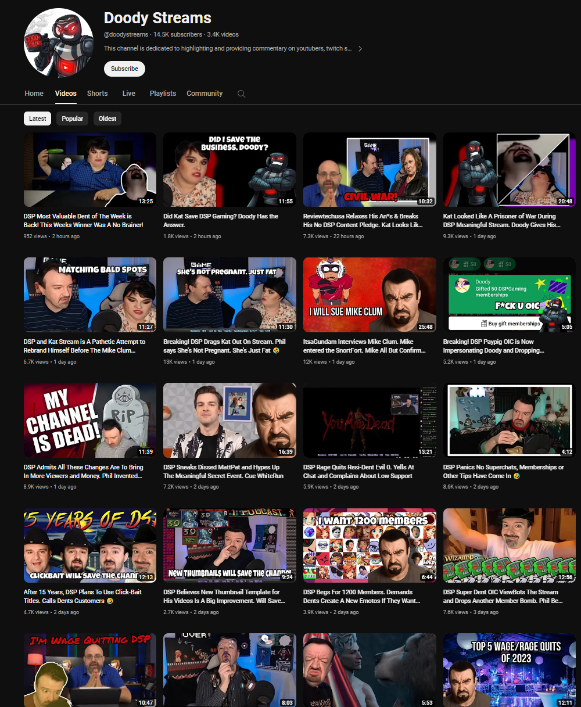Viewport: 581px width, 707px height.
Task: Open the 'Matching Bald Spots' thumbnail
Action: [x=90, y=295]
